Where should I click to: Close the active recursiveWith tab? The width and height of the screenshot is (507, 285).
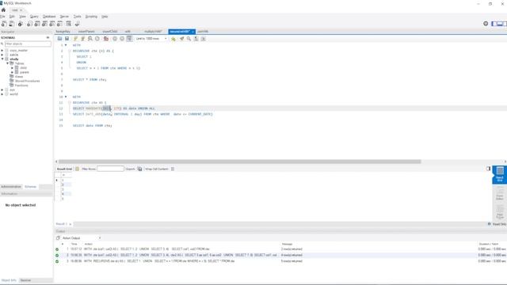point(193,32)
